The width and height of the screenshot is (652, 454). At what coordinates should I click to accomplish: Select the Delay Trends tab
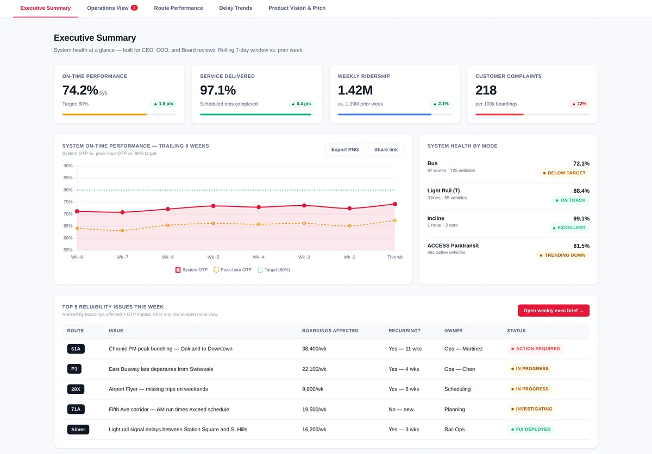pos(236,8)
